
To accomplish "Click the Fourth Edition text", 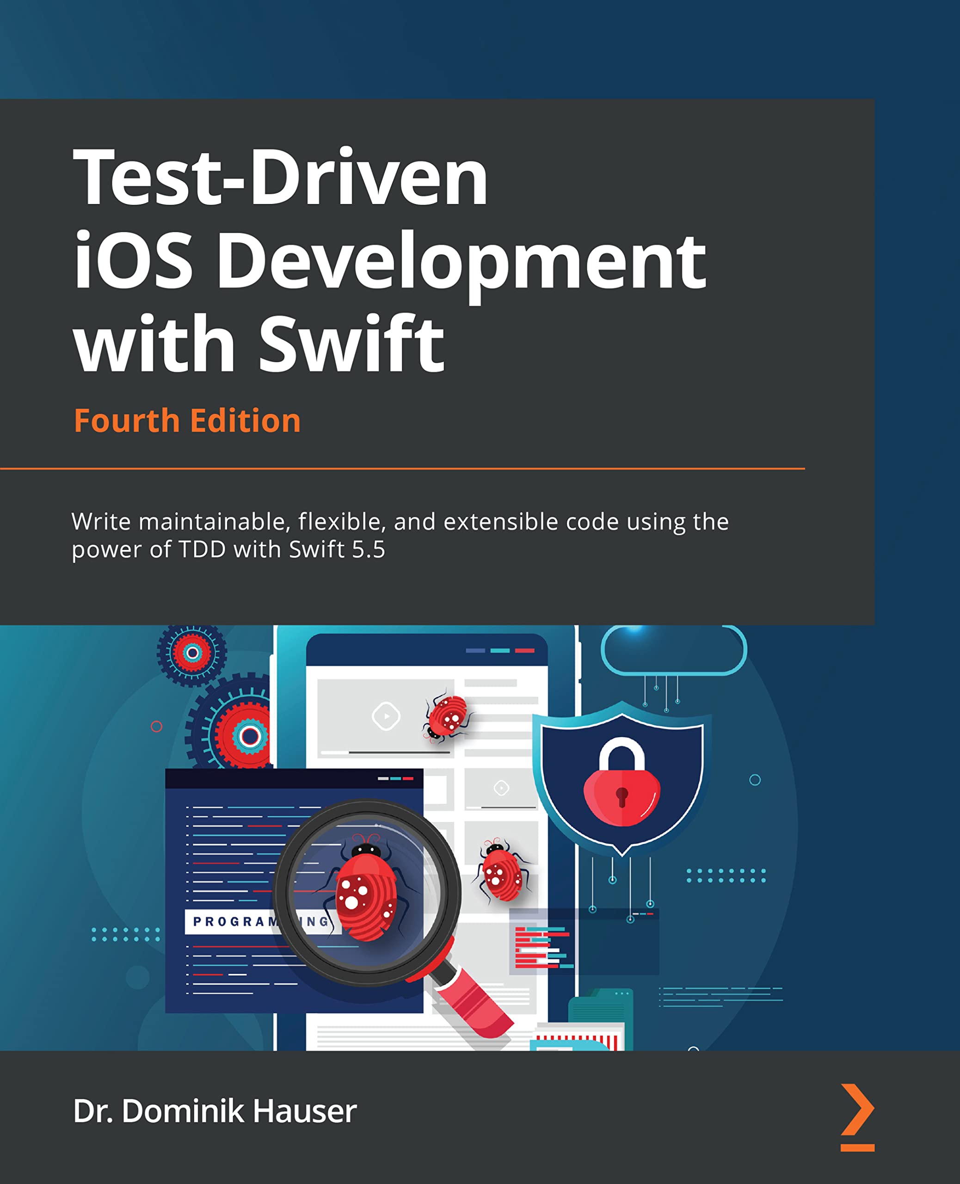I will (x=188, y=421).
